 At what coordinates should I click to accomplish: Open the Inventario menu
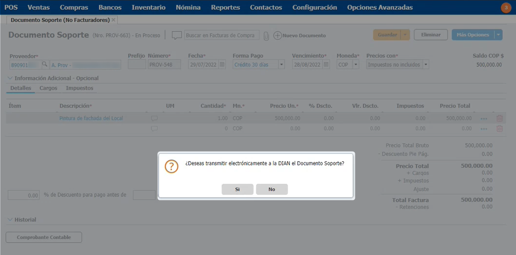tap(148, 7)
